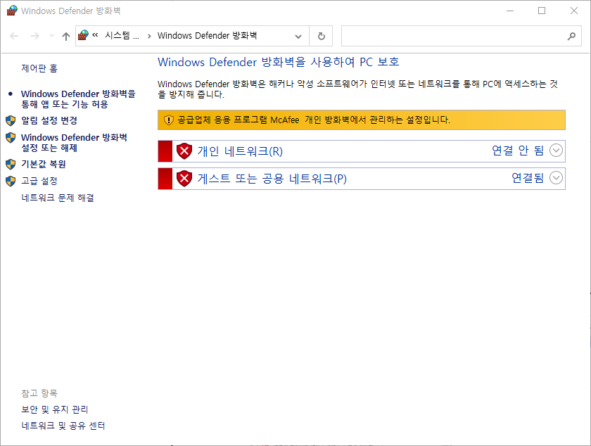
Task: Open the arrow after 시스템 breadcrumb
Action: coord(149,36)
